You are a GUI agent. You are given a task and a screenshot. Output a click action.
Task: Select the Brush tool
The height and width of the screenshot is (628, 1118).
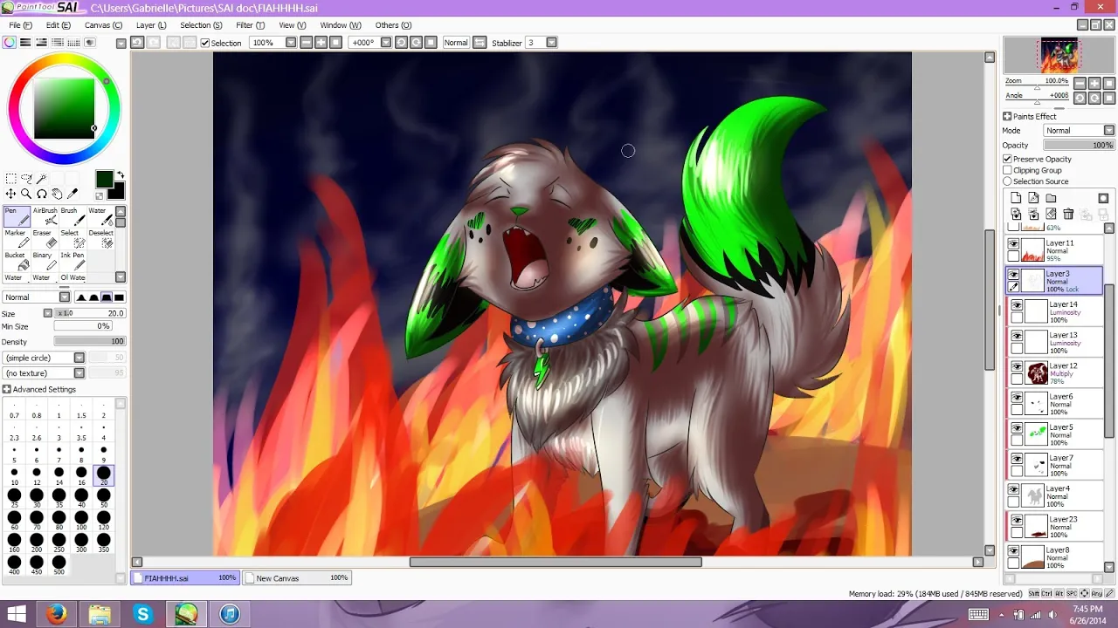pyautogui.click(x=72, y=217)
